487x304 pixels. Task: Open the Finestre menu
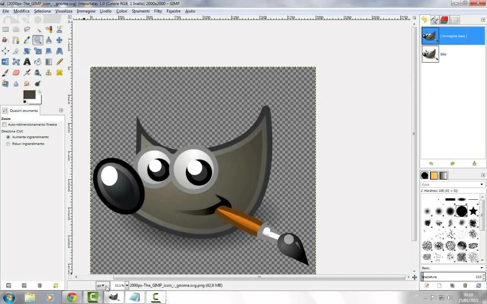[x=174, y=11]
